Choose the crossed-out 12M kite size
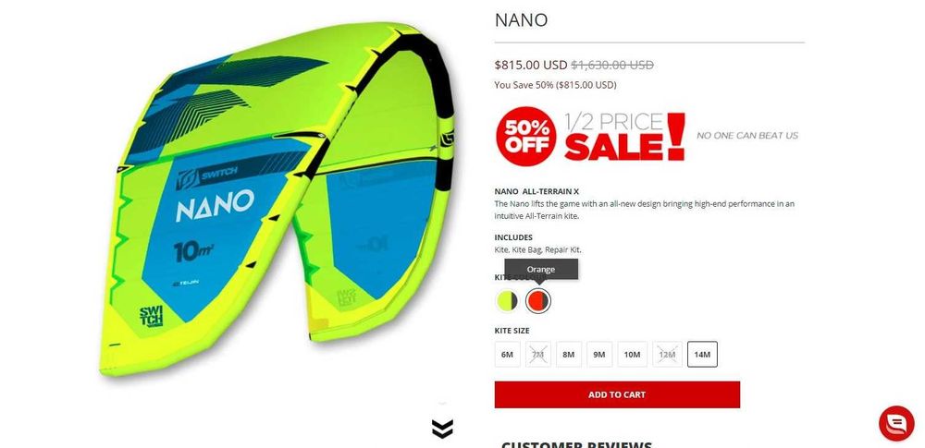925x448 pixels. (x=667, y=355)
